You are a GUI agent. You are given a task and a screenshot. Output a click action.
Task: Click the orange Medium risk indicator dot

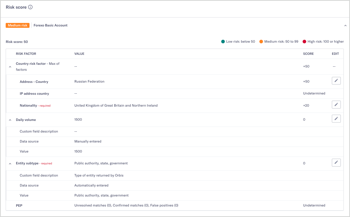pos(261,41)
